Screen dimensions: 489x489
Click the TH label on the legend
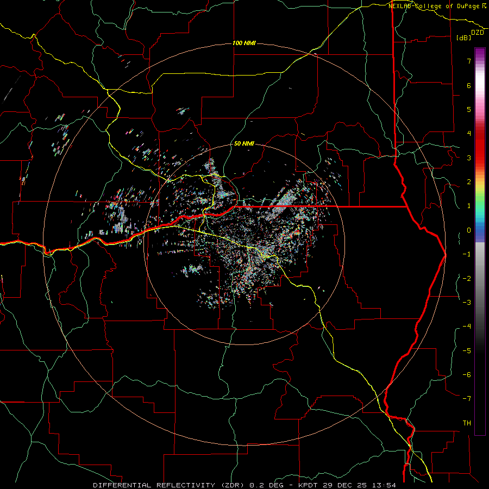click(x=467, y=423)
